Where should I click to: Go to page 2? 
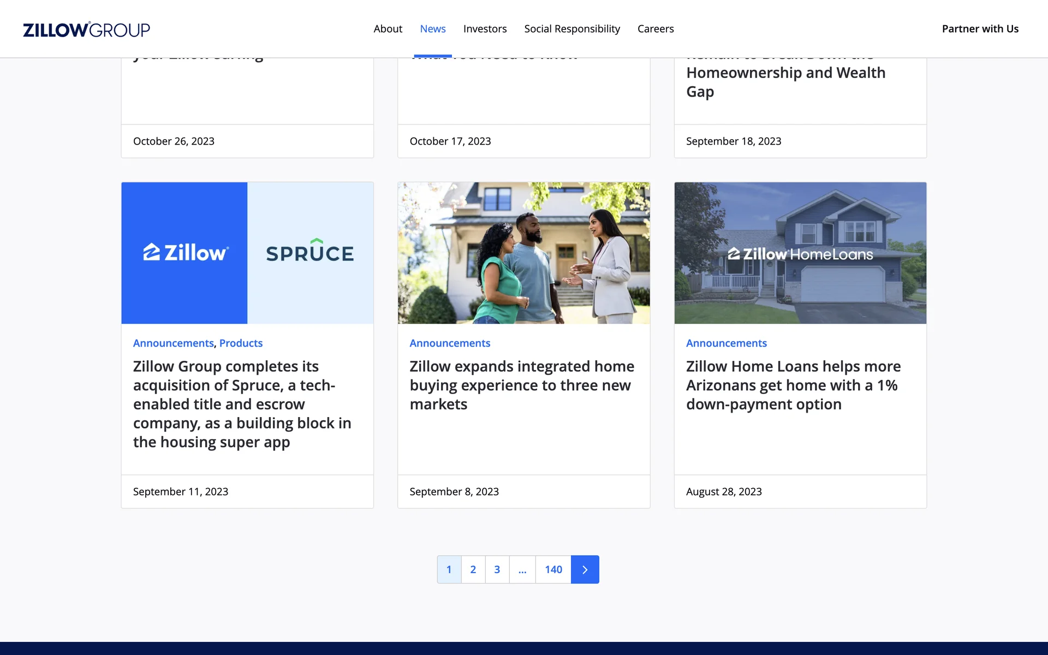tap(473, 569)
